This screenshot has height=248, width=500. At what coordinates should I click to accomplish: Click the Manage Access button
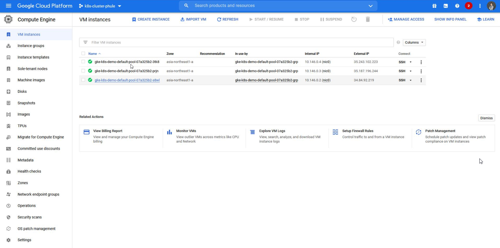point(406,19)
